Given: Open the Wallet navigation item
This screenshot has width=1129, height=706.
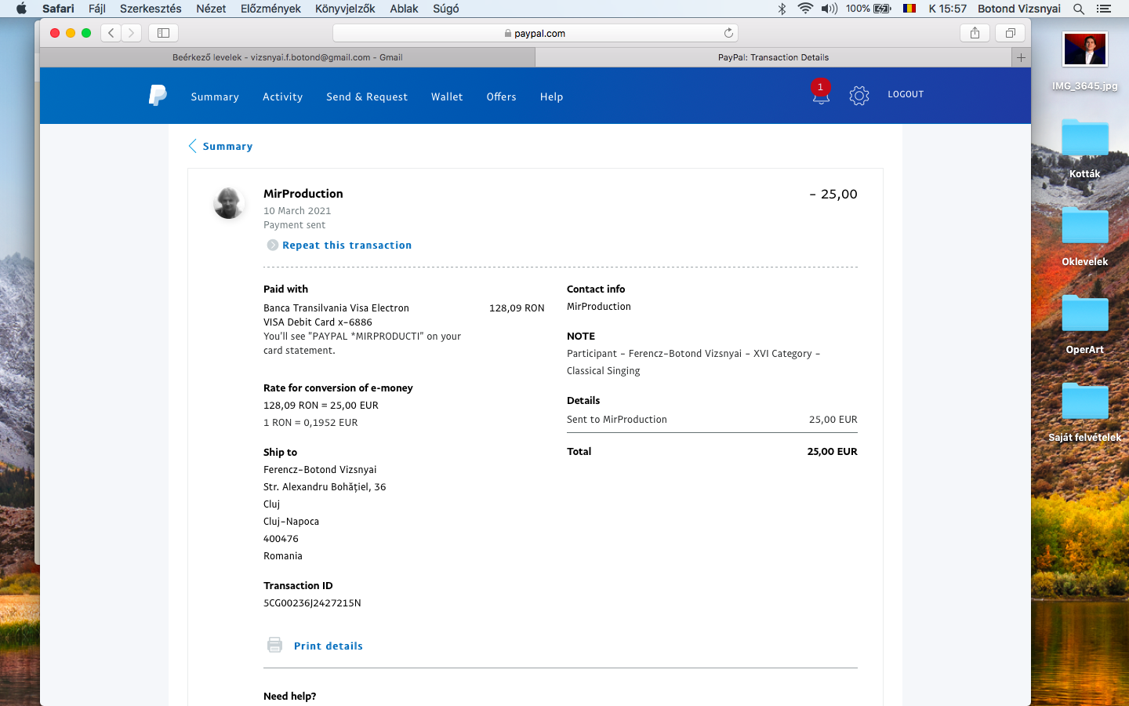Looking at the screenshot, I should coord(447,97).
